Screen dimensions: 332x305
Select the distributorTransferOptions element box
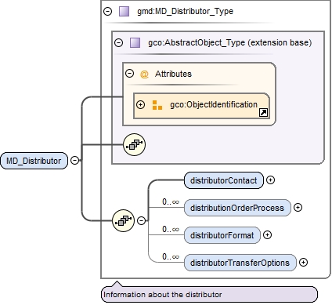pyautogui.click(x=240, y=263)
